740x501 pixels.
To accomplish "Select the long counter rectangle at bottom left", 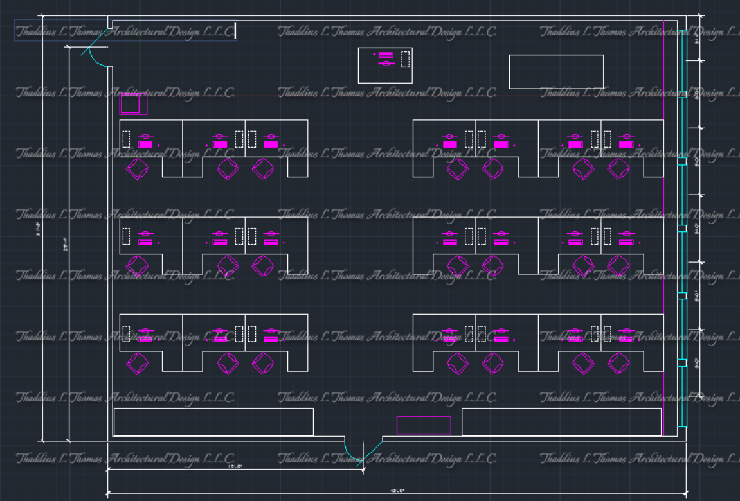I will tap(214, 422).
